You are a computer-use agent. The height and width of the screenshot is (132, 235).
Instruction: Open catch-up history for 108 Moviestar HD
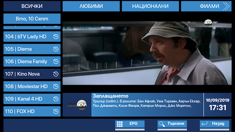point(56,86)
